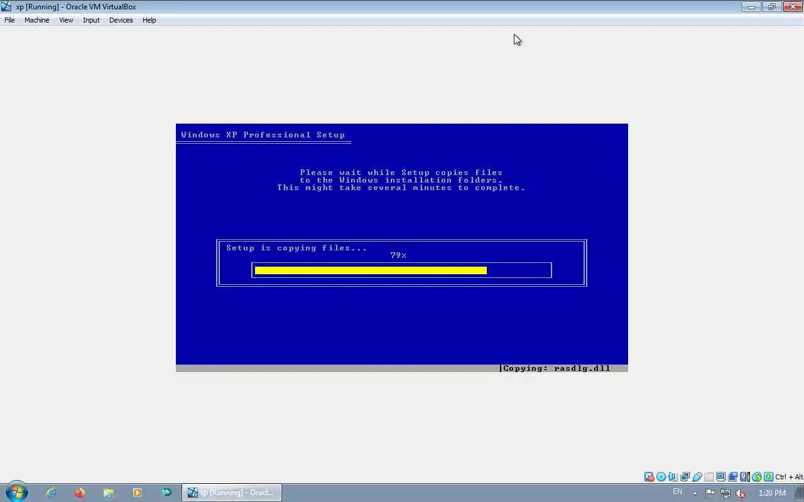This screenshot has width=804, height=502.
Task: Show hidden system tray icons
Action: [x=695, y=493]
